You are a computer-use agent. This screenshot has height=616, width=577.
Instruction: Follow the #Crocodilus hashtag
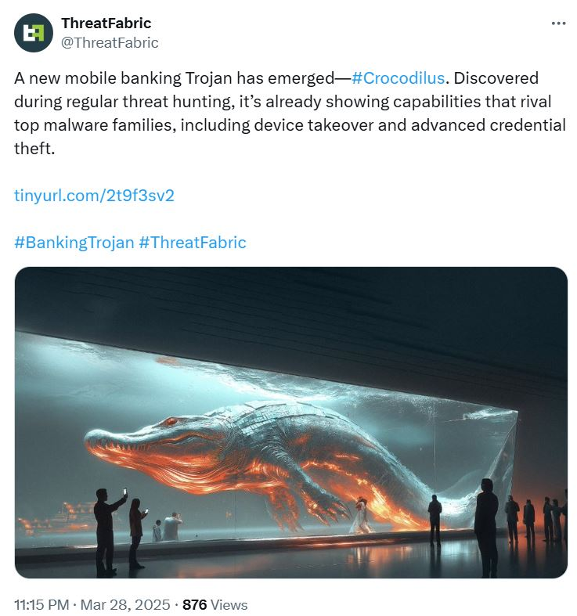398,78
